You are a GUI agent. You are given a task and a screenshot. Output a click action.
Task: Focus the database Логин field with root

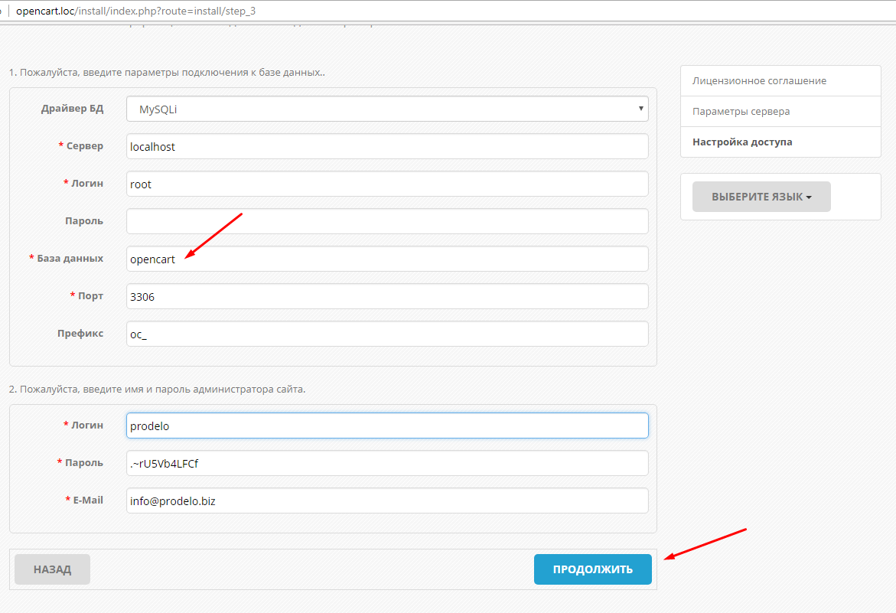pyautogui.click(x=387, y=184)
